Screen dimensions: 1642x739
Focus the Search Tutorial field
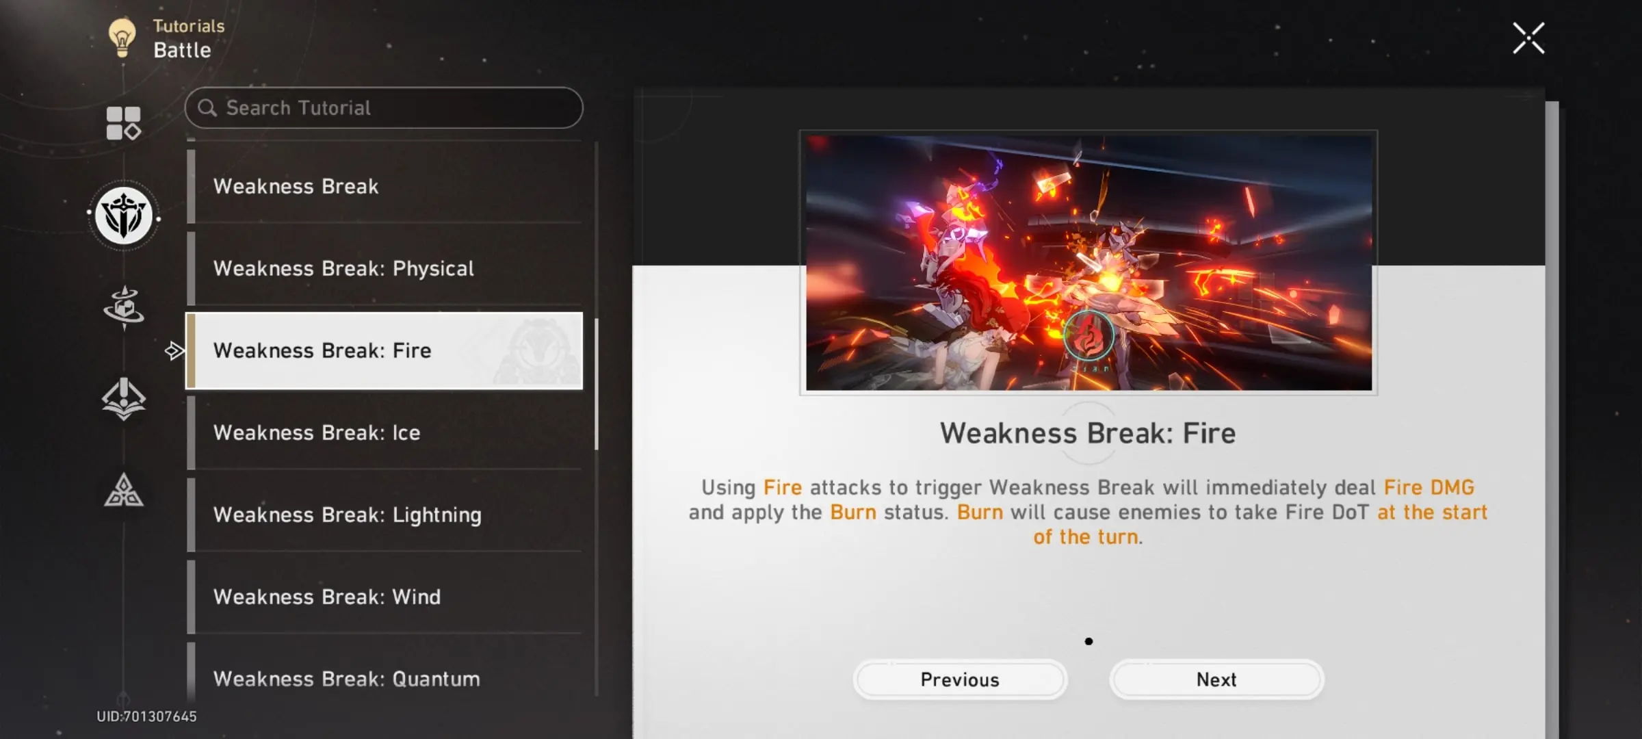384,107
